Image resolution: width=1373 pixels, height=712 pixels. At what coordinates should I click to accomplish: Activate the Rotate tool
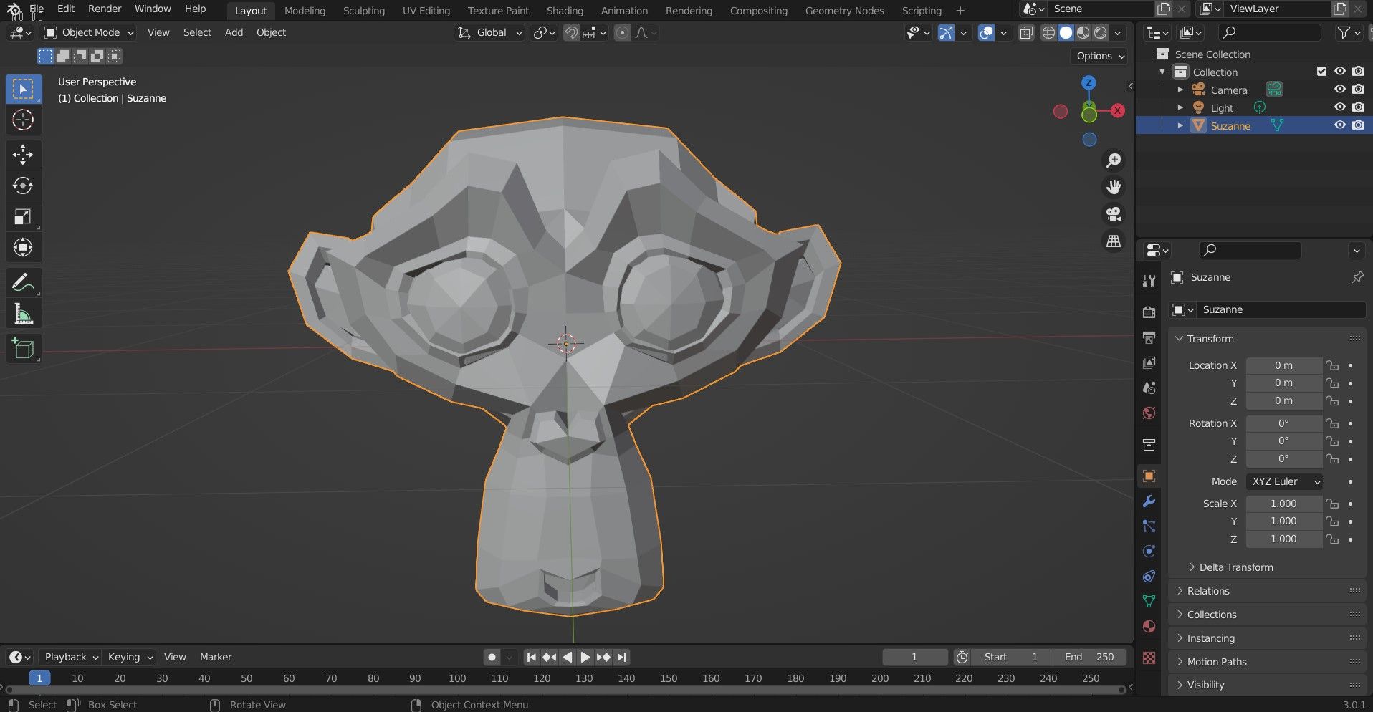(x=24, y=186)
